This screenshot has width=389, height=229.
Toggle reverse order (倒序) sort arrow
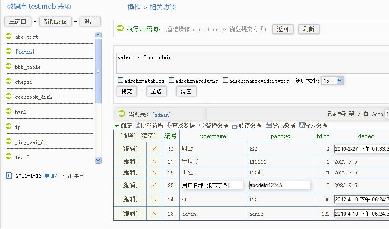tap(117, 126)
